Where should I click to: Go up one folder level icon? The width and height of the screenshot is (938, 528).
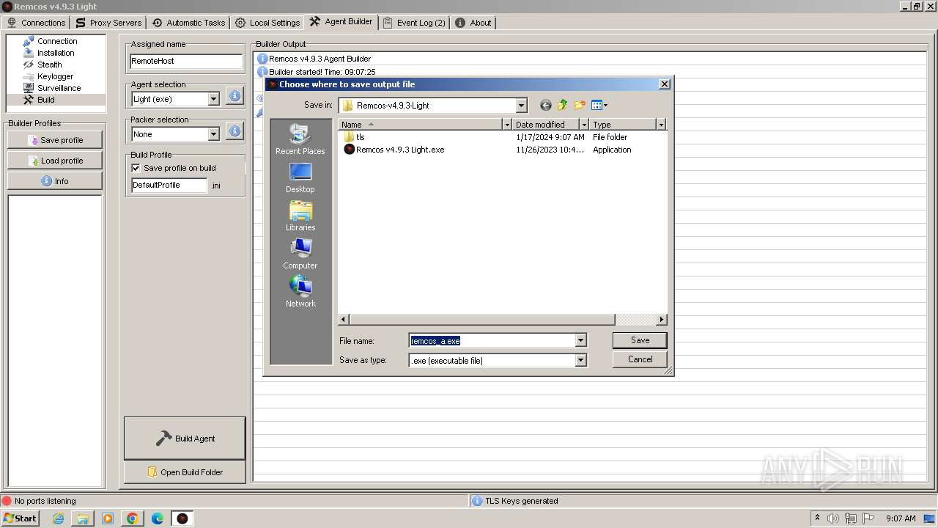pyautogui.click(x=563, y=106)
